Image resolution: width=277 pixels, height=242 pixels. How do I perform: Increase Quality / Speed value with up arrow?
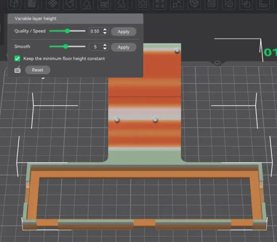pyautogui.click(x=105, y=29)
